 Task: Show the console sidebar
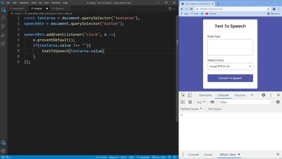tap(183, 102)
